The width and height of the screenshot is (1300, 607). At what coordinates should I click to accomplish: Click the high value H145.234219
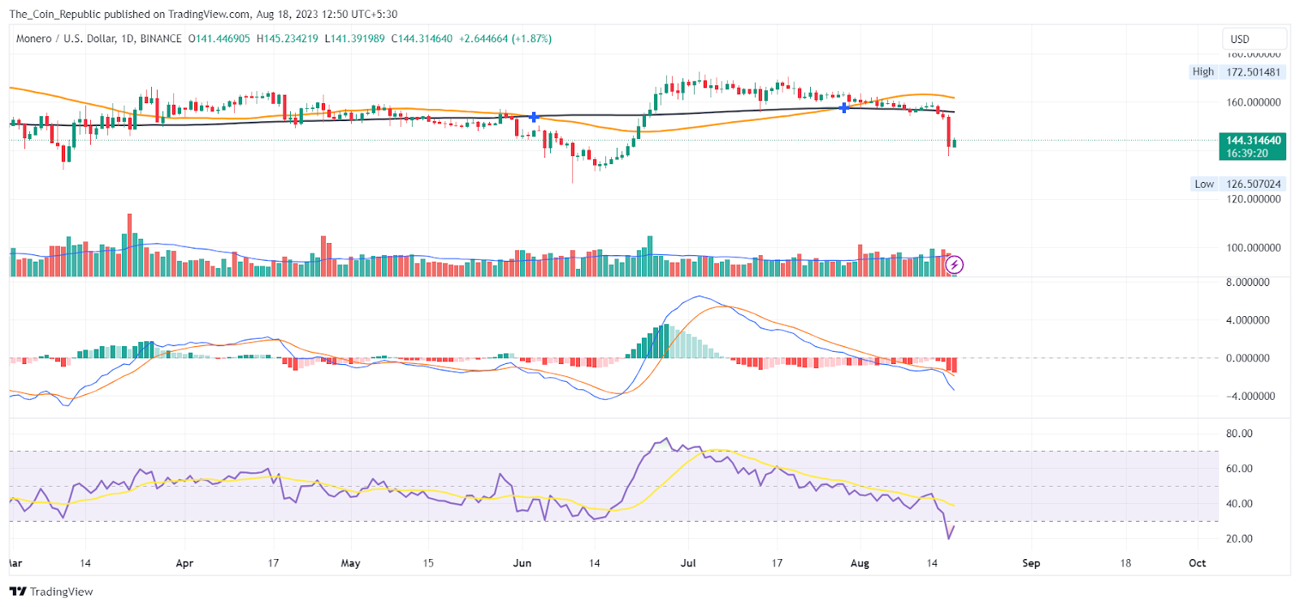point(288,39)
